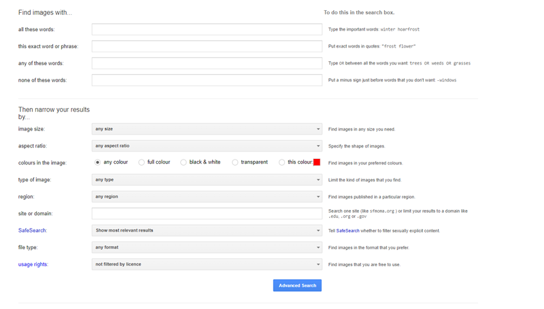Choose the 'full colour' radio option
The height and width of the screenshot is (309, 544).
(x=141, y=162)
